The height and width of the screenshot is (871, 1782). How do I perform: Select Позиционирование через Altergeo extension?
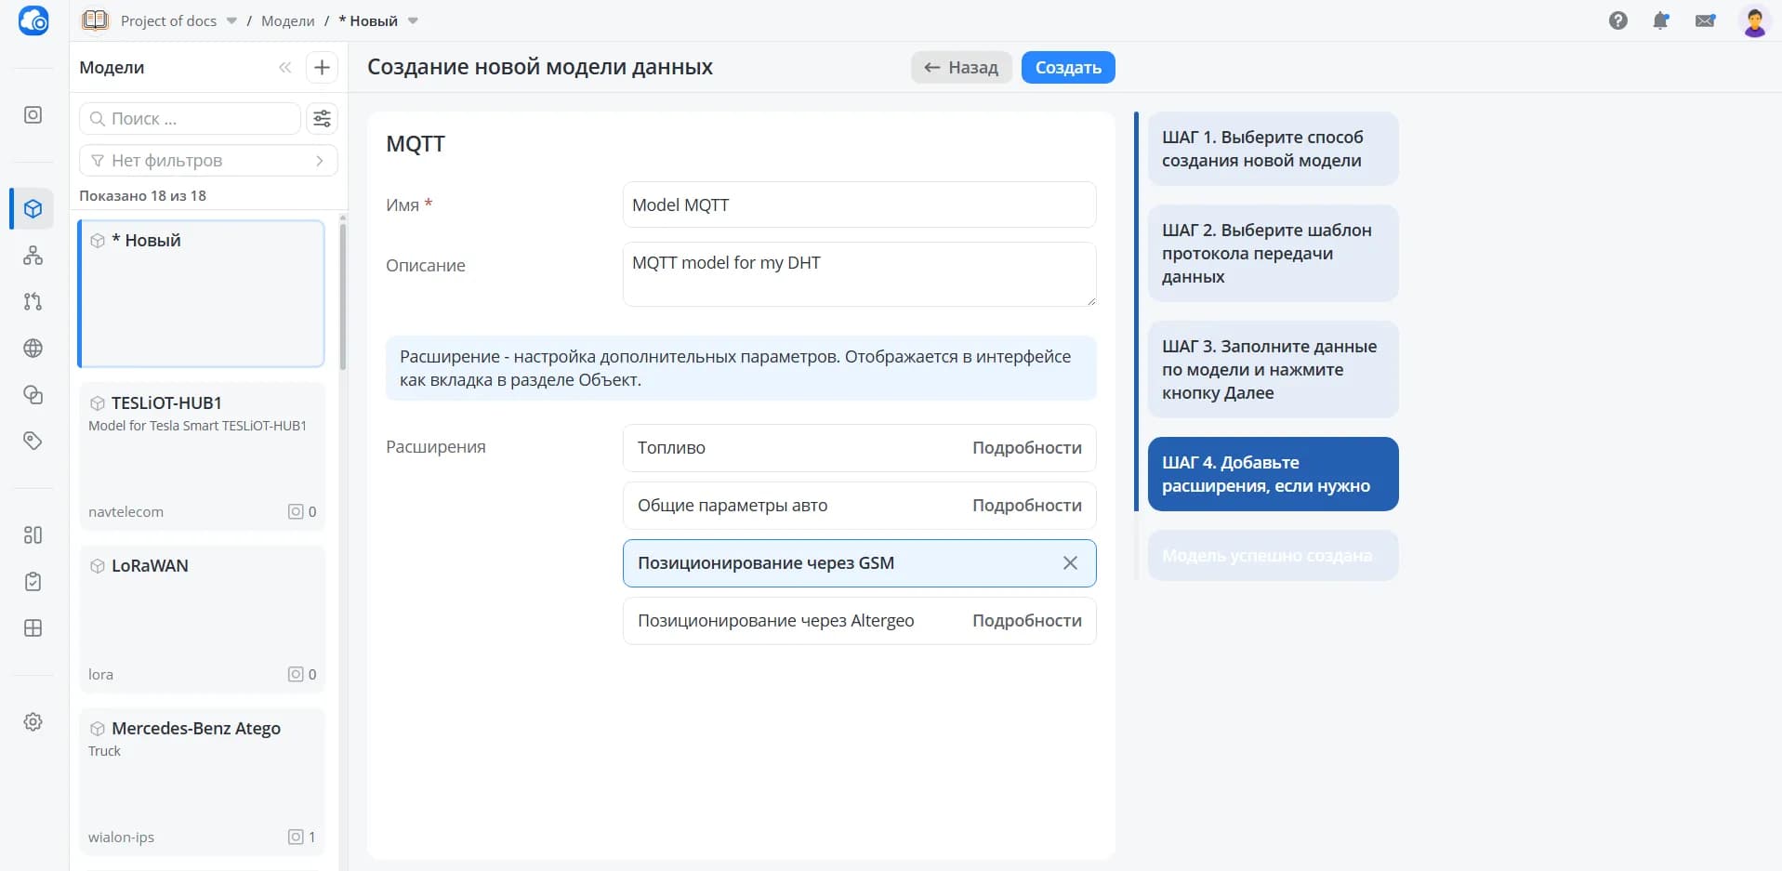pos(859,621)
